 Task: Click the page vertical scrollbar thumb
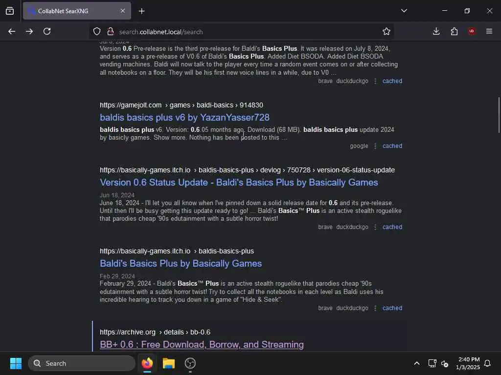pos(499,115)
